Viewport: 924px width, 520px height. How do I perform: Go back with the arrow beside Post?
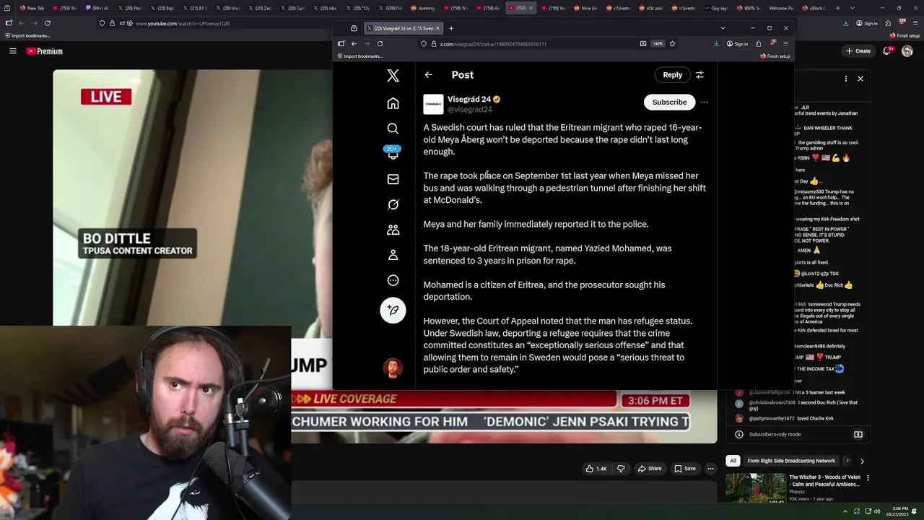click(428, 75)
